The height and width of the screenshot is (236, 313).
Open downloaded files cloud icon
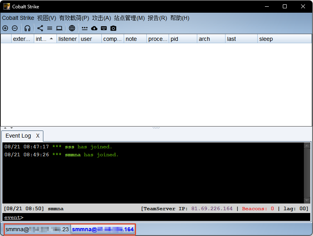[x=94, y=28]
